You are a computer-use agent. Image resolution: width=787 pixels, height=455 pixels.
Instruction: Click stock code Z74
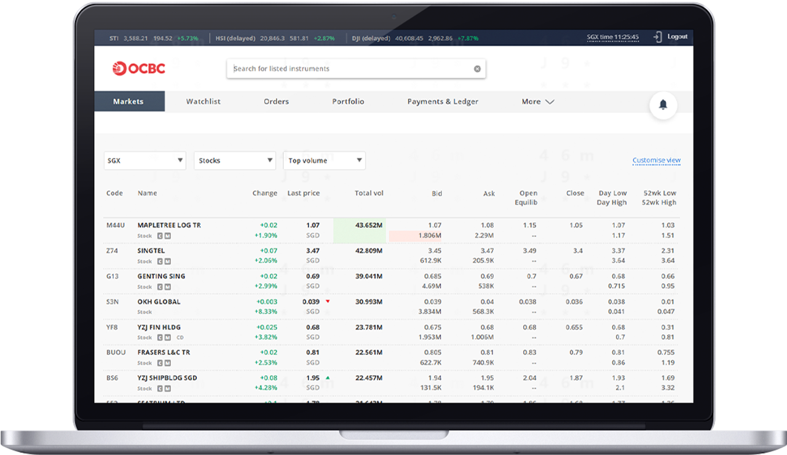point(111,251)
